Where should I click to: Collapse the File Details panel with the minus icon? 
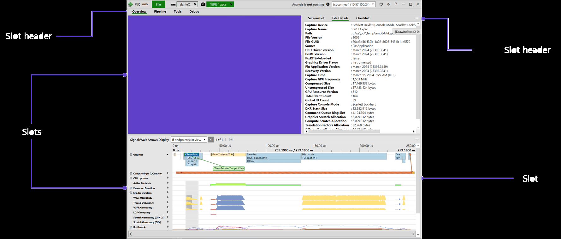tap(417, 18)
